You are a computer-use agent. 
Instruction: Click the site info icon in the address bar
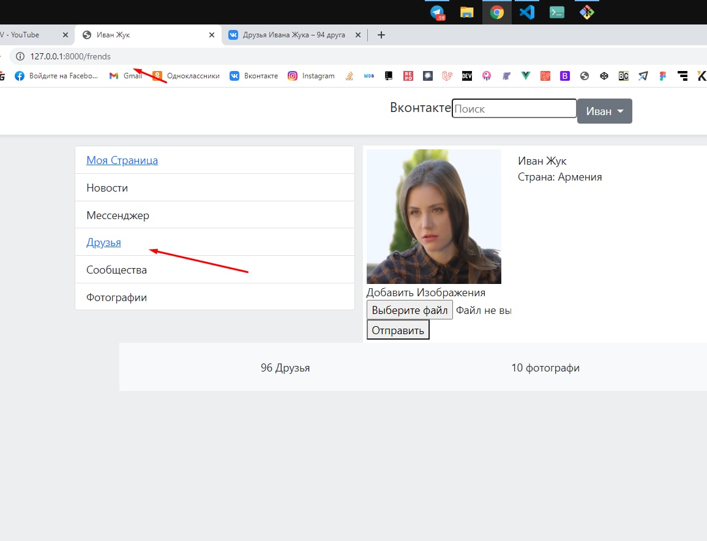pos(20,56)
